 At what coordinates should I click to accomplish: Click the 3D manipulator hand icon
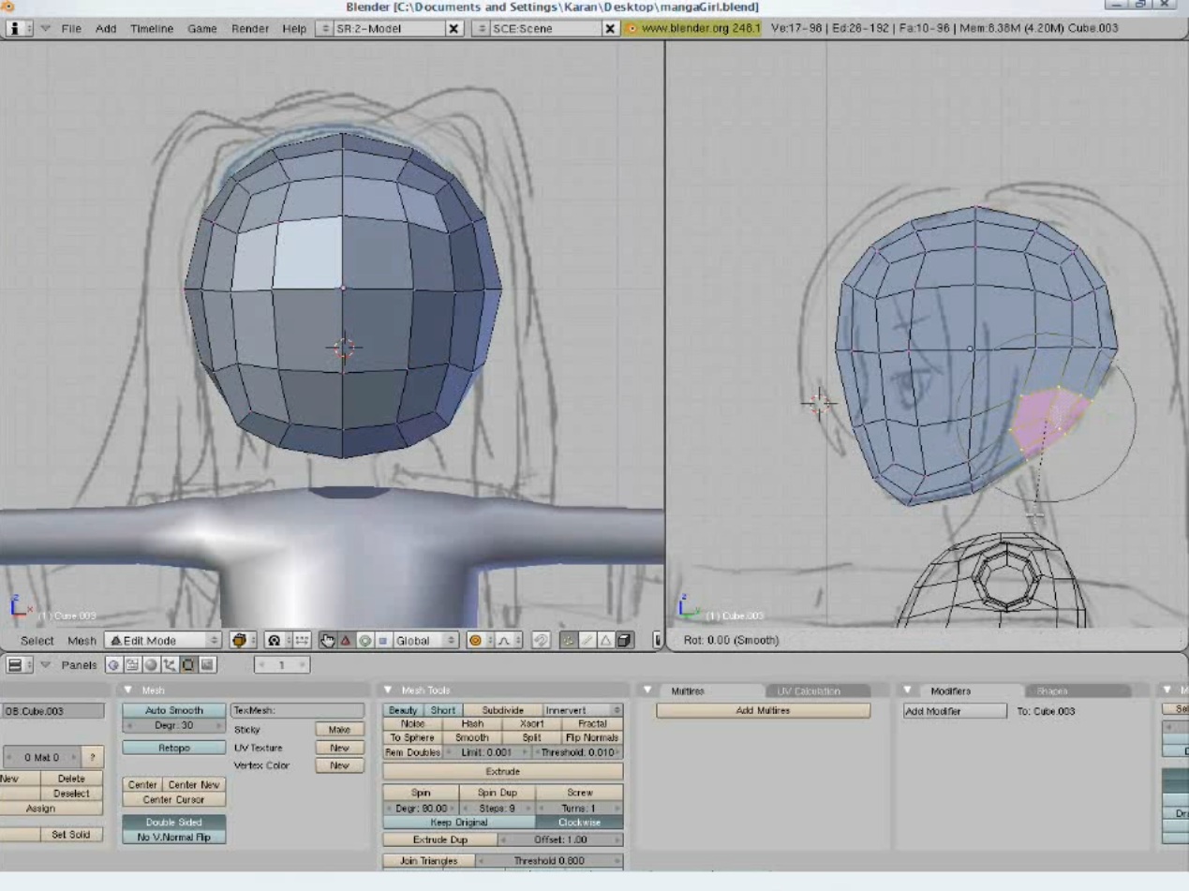327,640
